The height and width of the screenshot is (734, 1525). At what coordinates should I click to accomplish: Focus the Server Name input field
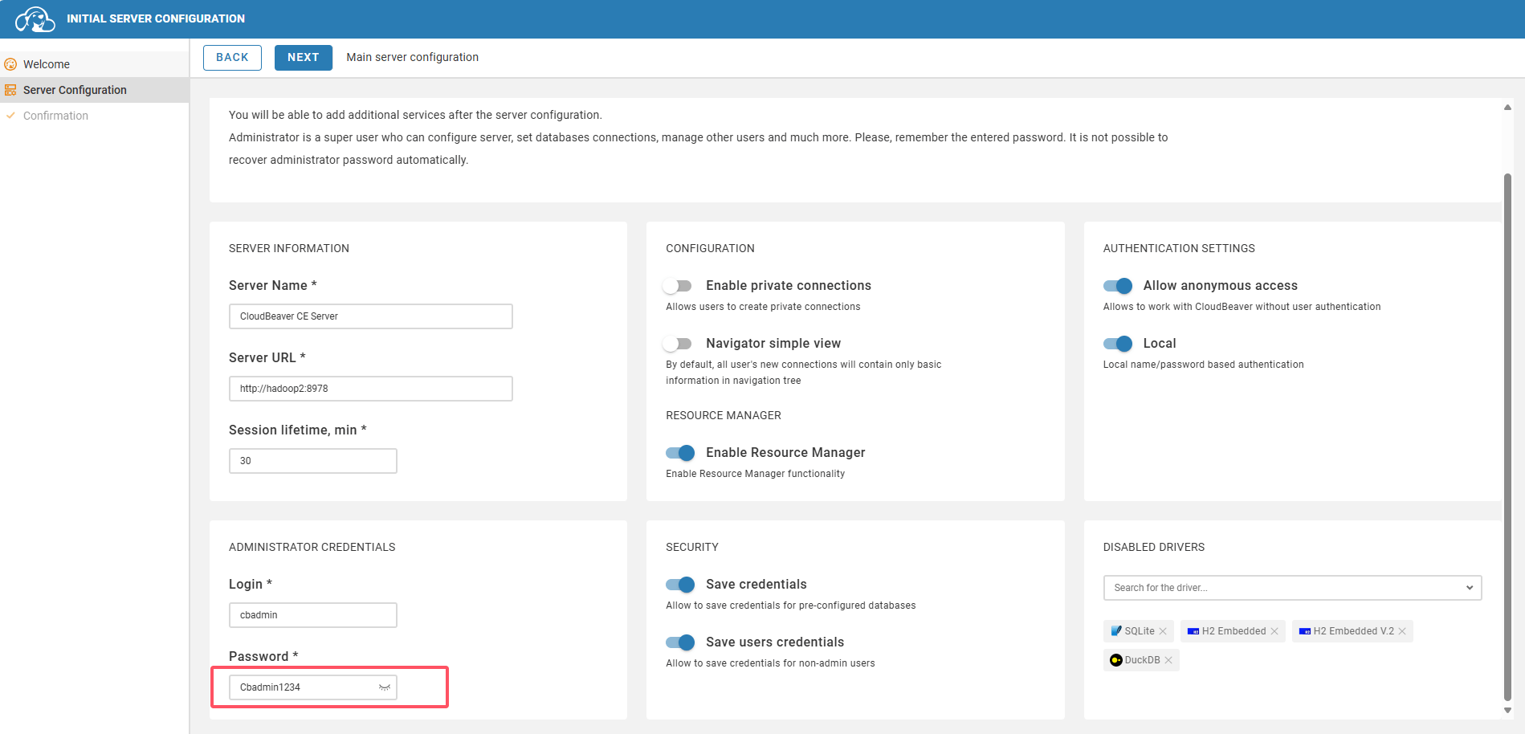click(x=371, y=316)
